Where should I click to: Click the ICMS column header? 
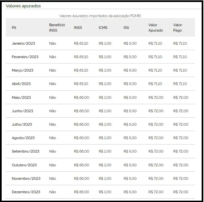pos(103,28)
